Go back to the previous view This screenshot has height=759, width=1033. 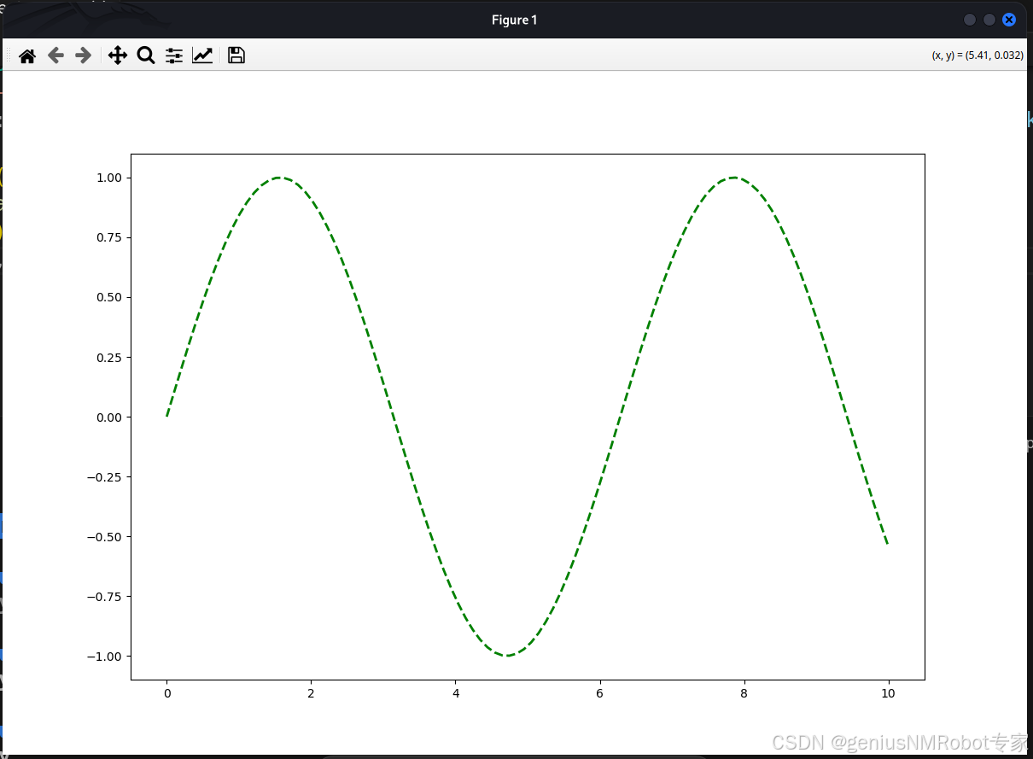tap(55, 55)
